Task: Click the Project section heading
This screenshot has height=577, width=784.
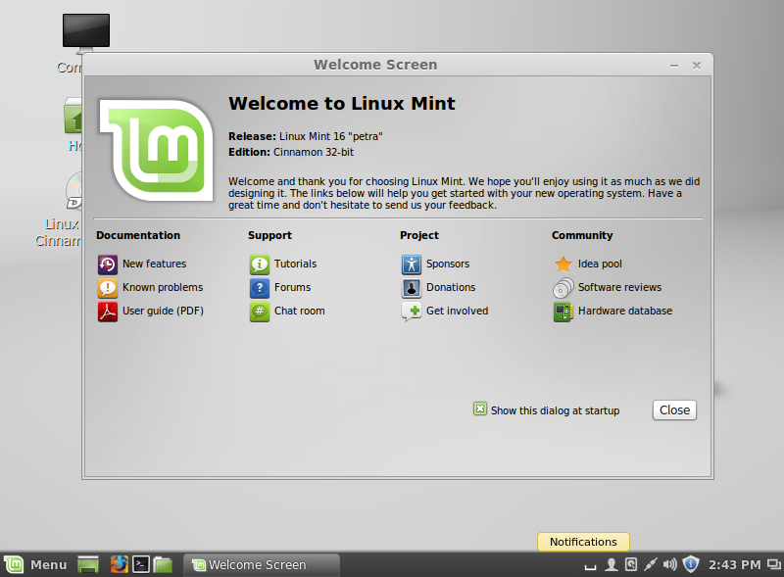Action: click(419, 235)
